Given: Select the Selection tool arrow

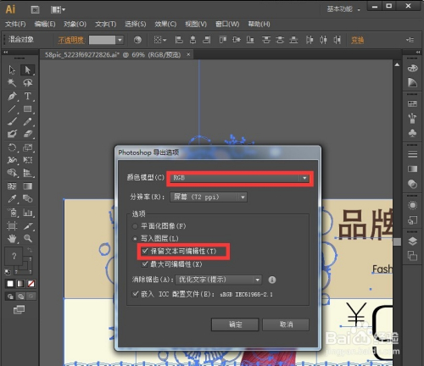Looking at the screenshot, I should (x=12, y=69).
